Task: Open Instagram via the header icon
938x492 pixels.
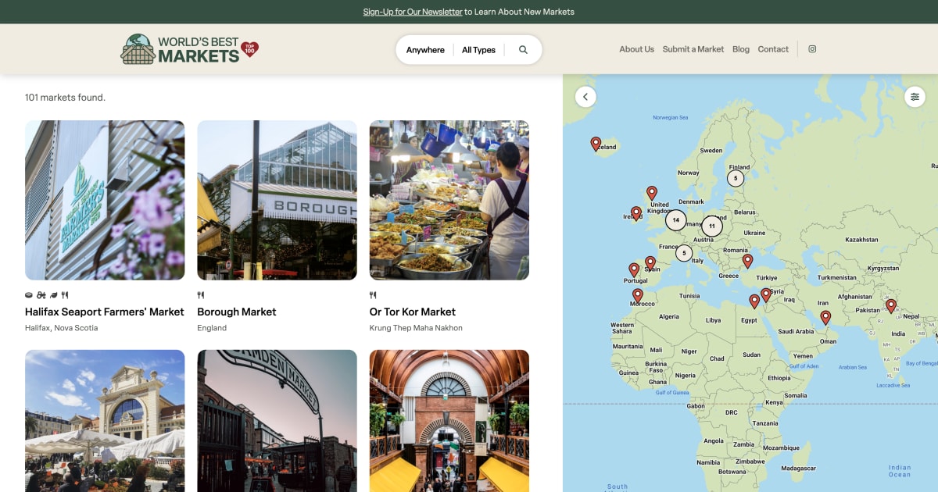Action: tap(812, 48)
